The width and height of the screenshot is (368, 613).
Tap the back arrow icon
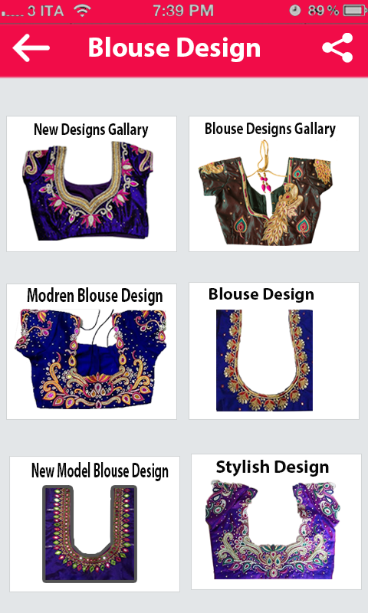[31, 48]
